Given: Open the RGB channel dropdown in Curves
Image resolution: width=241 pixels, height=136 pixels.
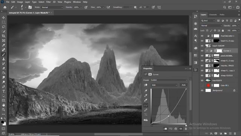Looking at the screenshot, I should tap(164, 85).
